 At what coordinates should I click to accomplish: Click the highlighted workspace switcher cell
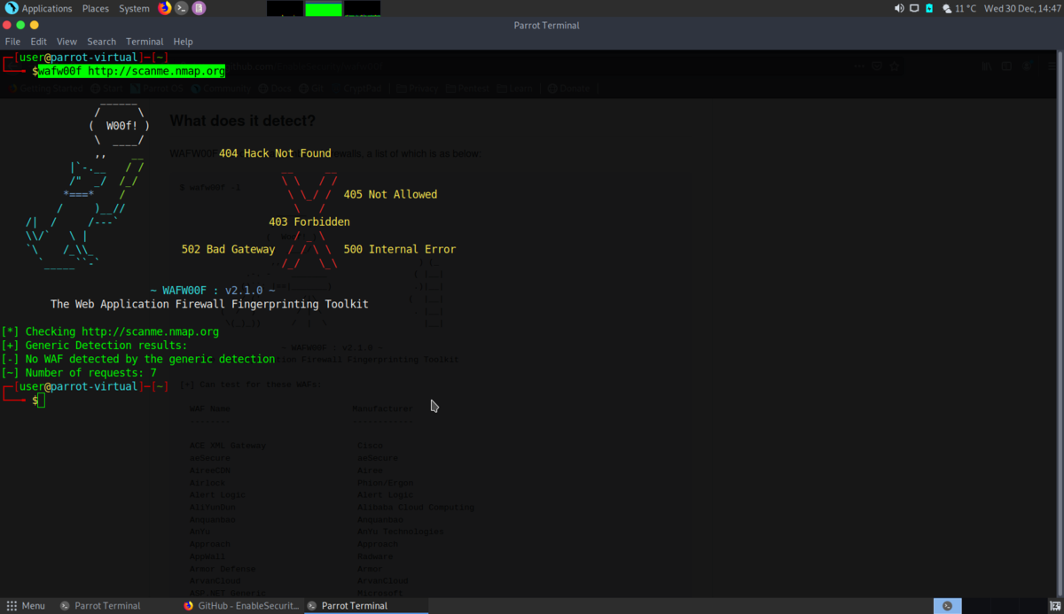[x=947, y=606]
